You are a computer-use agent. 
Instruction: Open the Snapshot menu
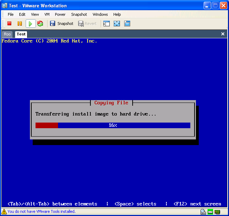(x=79, y=14)
